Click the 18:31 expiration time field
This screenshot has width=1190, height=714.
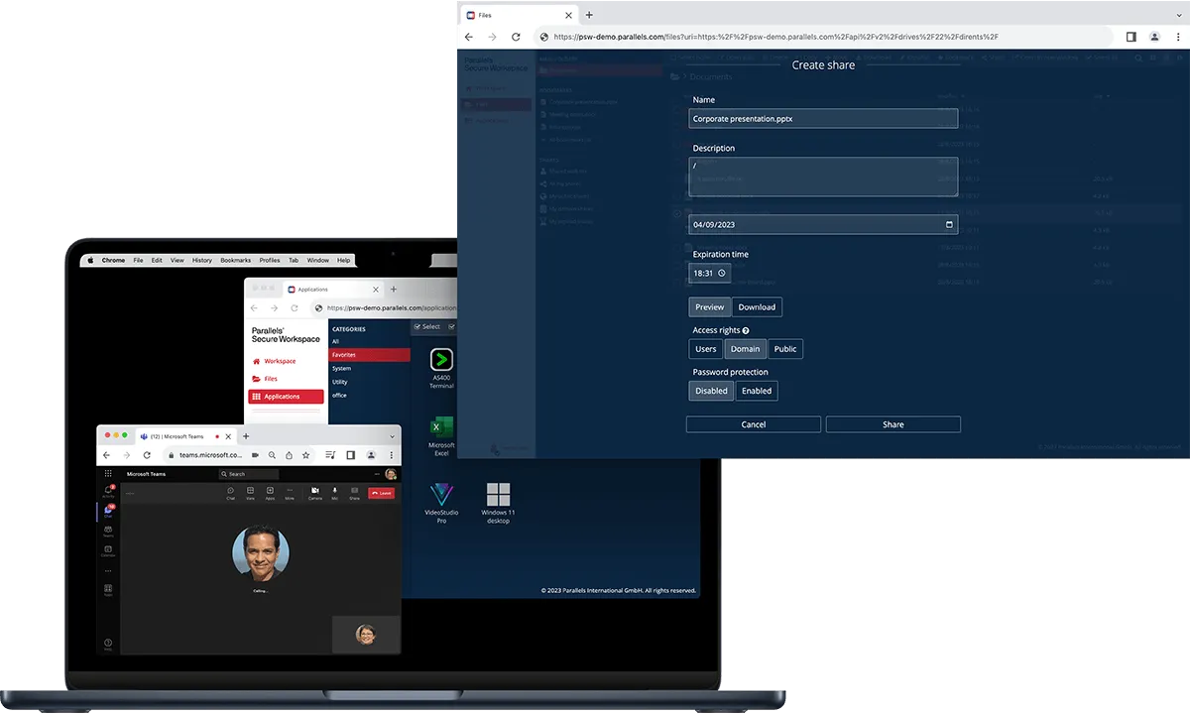(709, 273)
